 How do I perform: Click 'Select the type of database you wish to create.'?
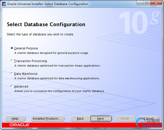[x=40, y=34]
